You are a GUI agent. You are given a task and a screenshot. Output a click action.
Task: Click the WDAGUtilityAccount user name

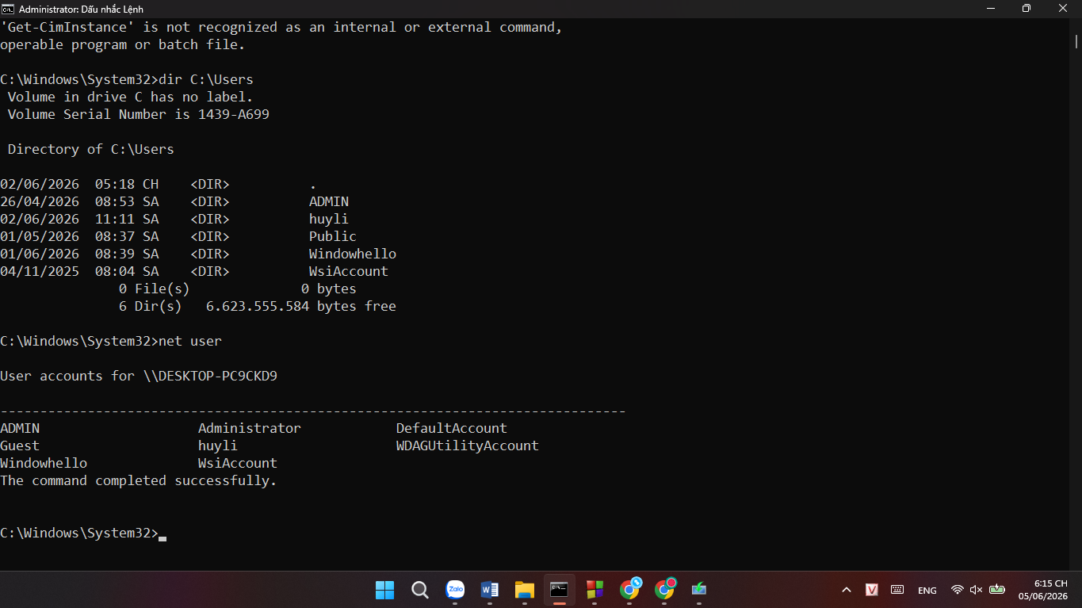pos(468,445)
